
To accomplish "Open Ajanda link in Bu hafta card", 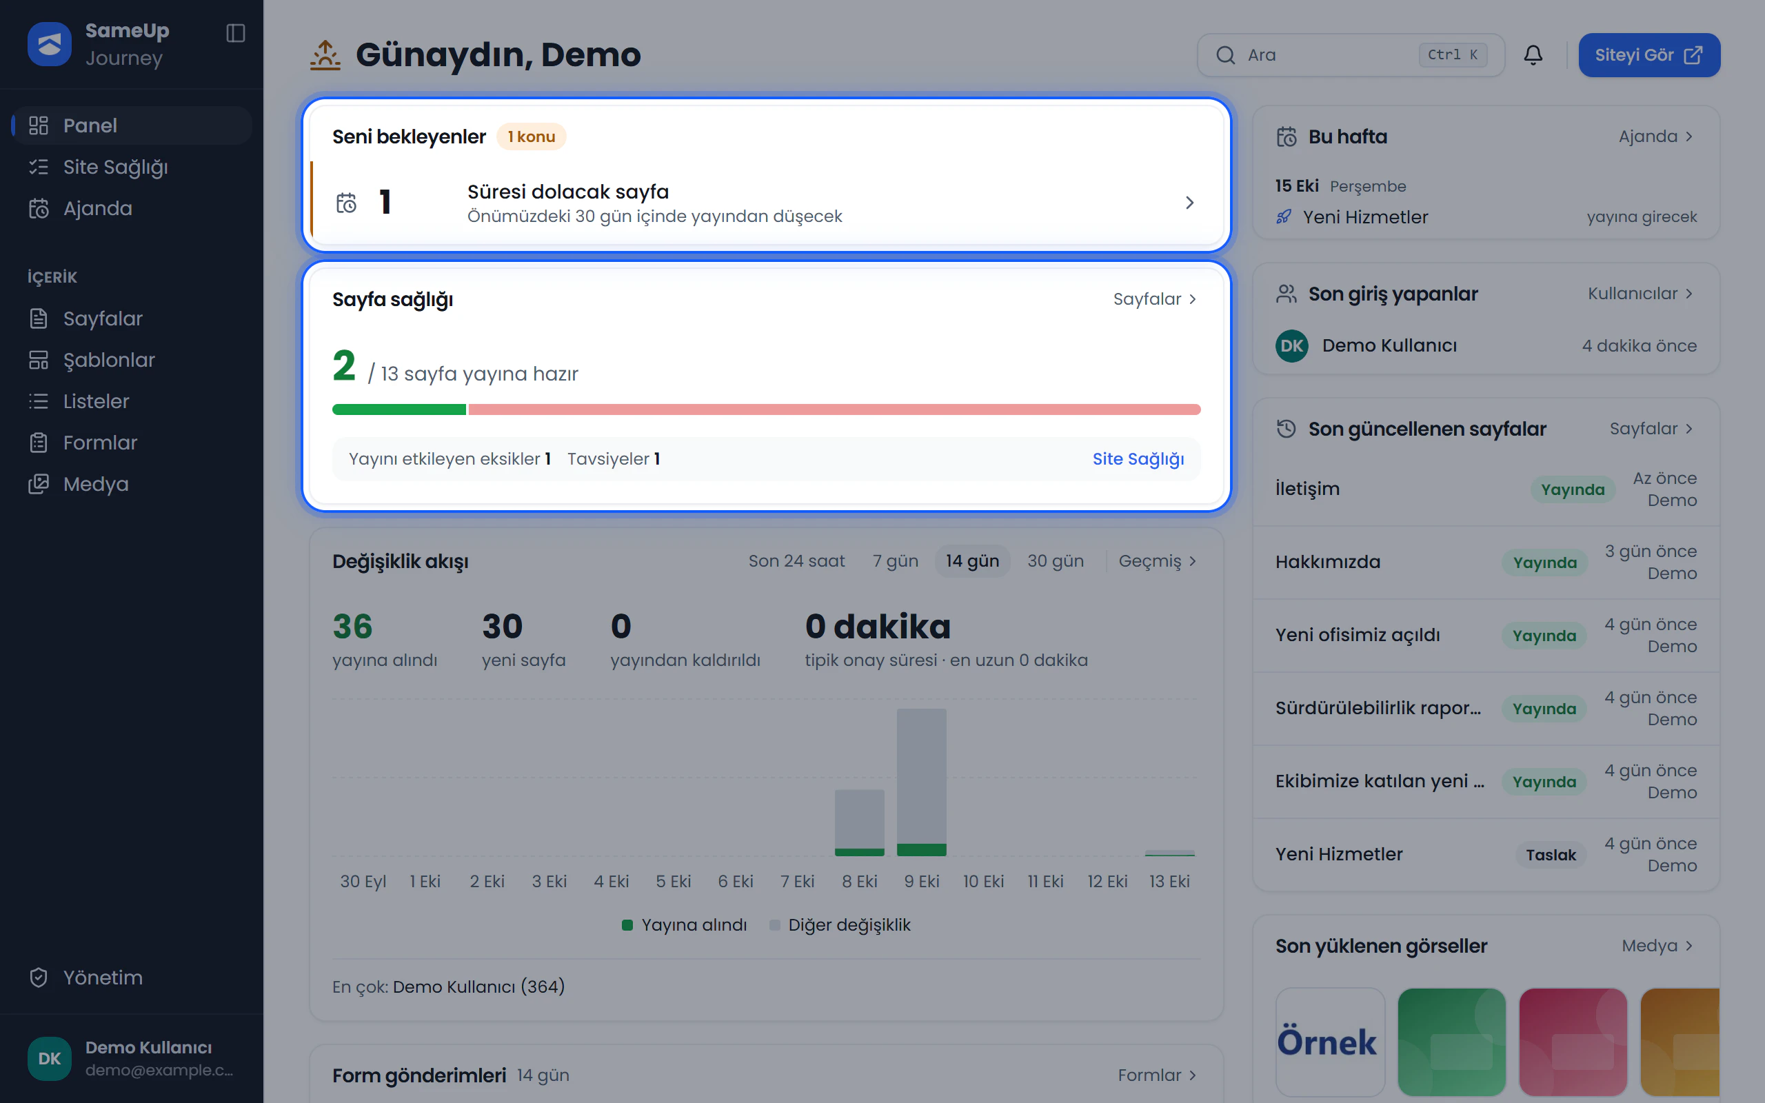I will [x=1656, y=136].
